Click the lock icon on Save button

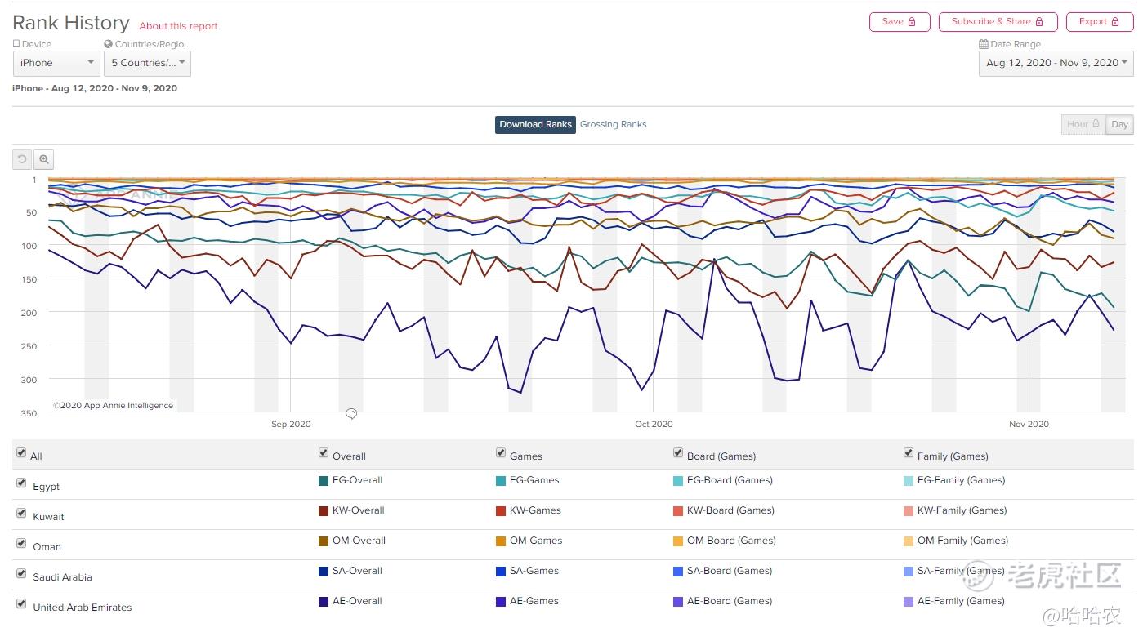tap(912, 22)
